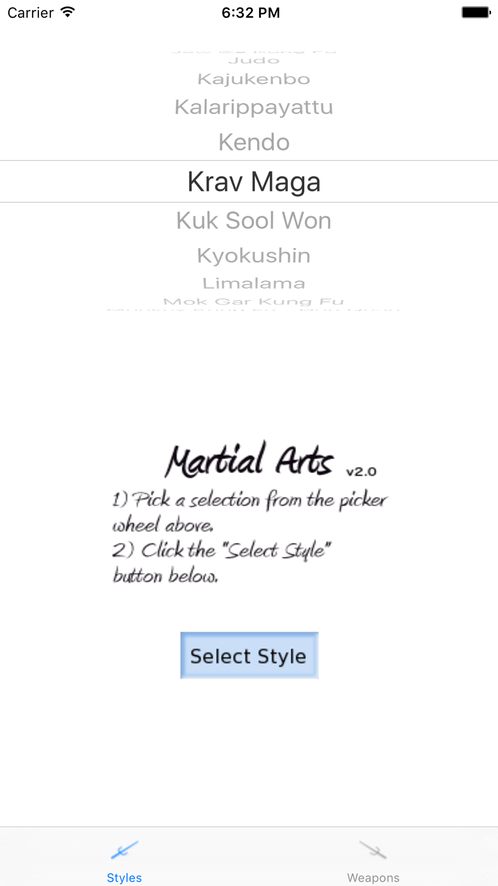
Task: Select the Styles tab label
Action: pyautogui.click(x=124, y=878)
